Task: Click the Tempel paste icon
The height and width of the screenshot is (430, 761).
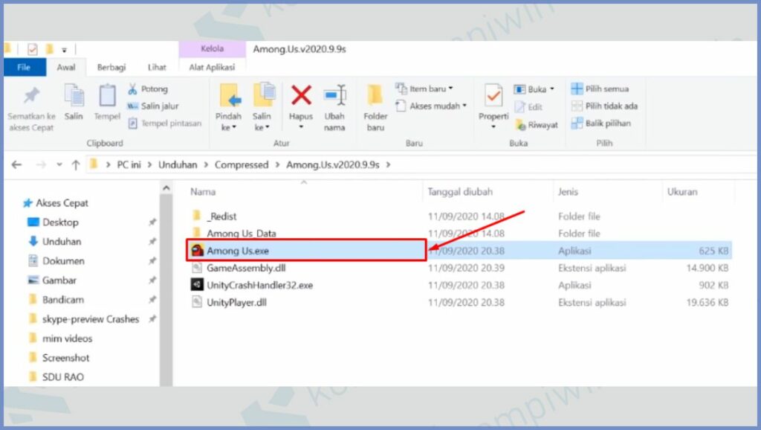Action: tap(107, 96)
